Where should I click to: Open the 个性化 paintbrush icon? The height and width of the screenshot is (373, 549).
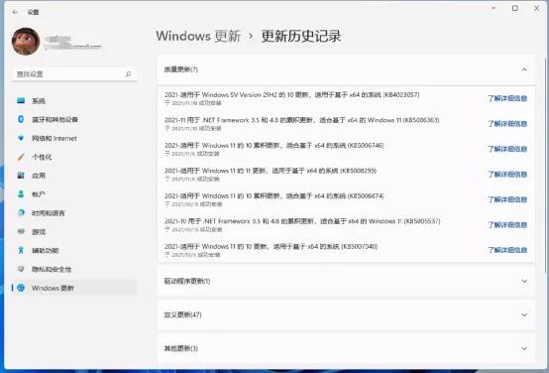pyautogui.click(x=21, y=157)
